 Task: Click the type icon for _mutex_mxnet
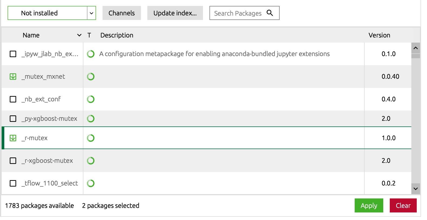click(91, 77)
